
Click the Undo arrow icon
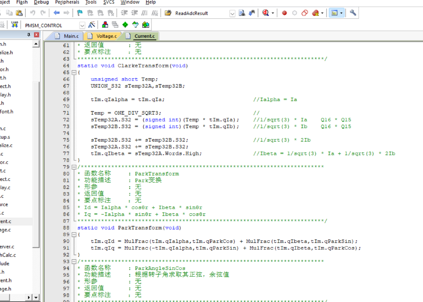pyautogui.click(x=33, y=13)
